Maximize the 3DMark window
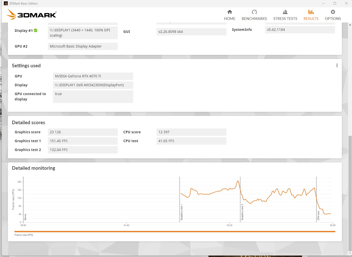 click(x=335, y=3)
